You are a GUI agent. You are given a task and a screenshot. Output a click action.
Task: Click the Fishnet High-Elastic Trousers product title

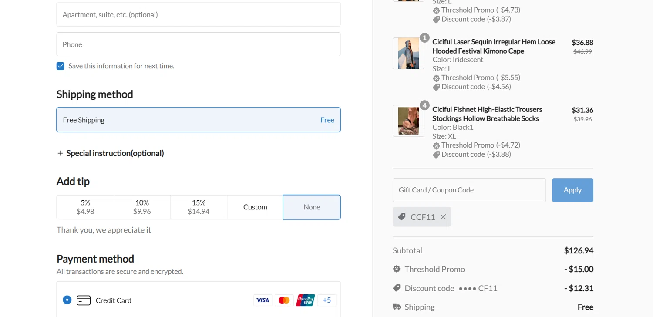click(x=487, y=114)
